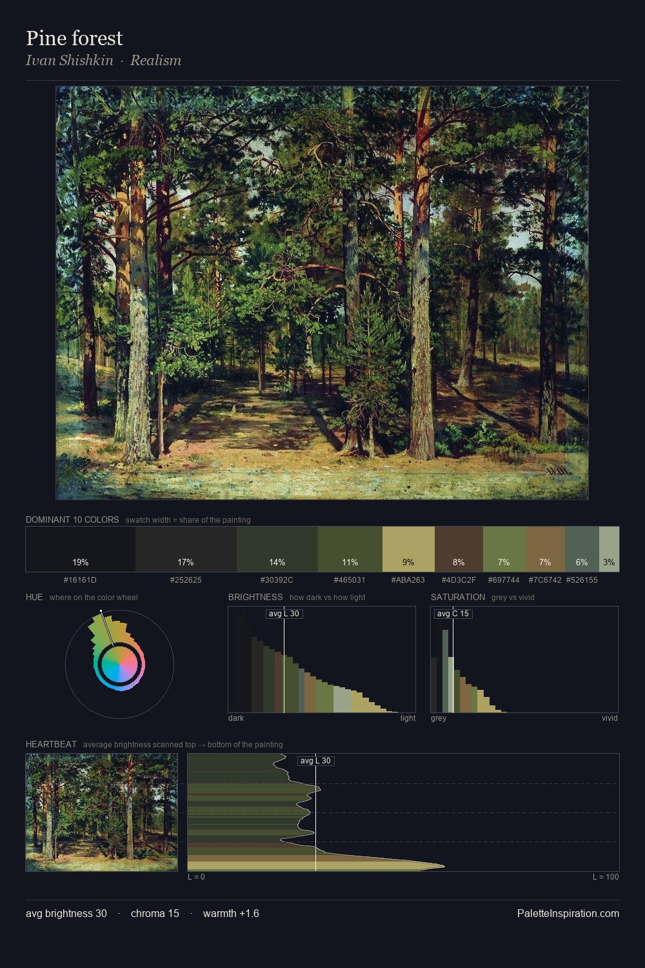This screenshot has width=645, height=968.
Task: Click hex code '#4D3C2F'
Action: pos(459,580)
